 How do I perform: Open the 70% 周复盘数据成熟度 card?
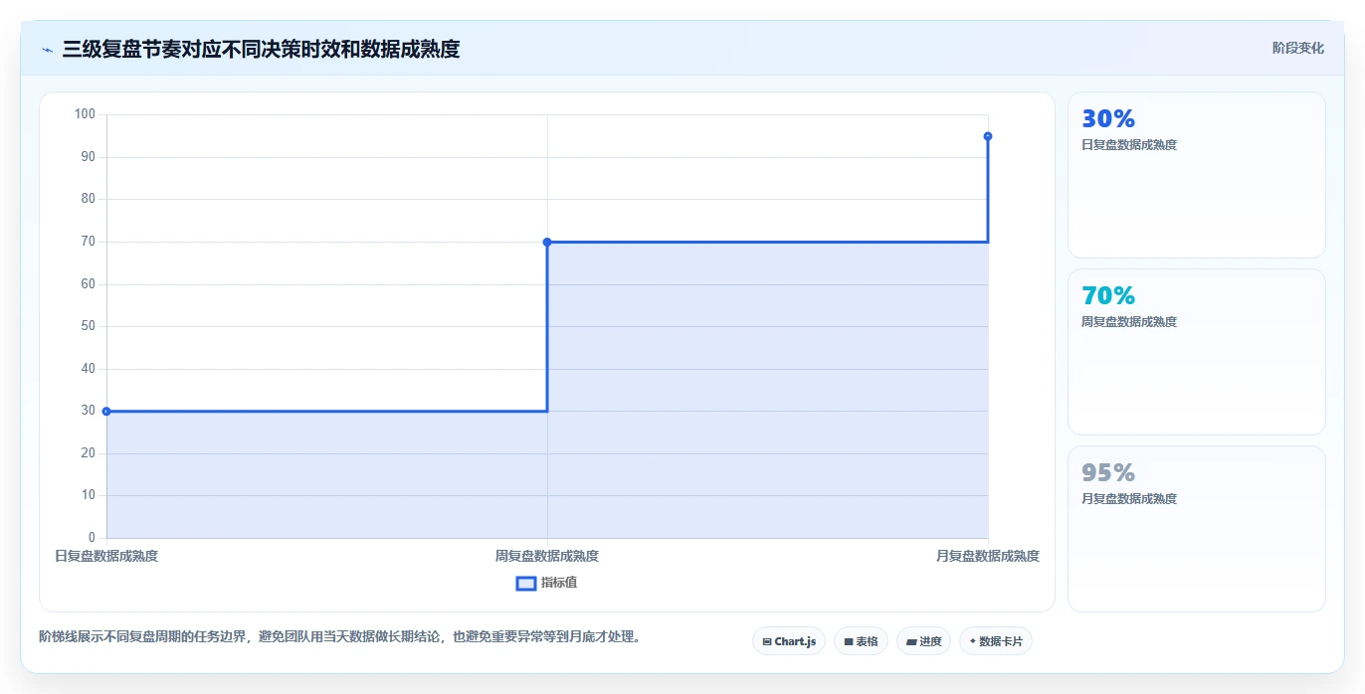(x=1197, y=352)
